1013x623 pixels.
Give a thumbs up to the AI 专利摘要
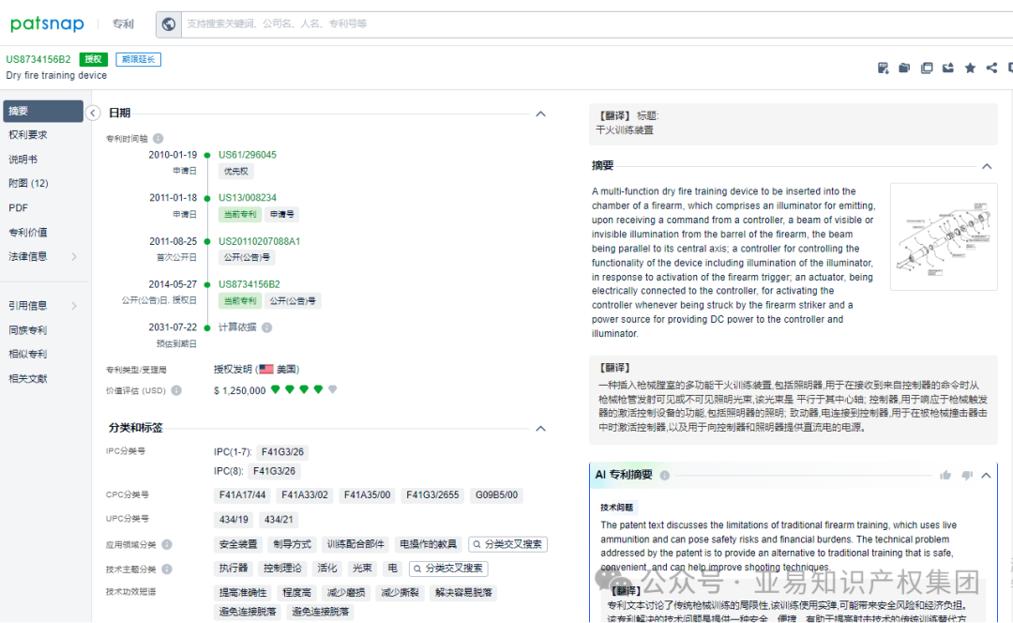945,475
